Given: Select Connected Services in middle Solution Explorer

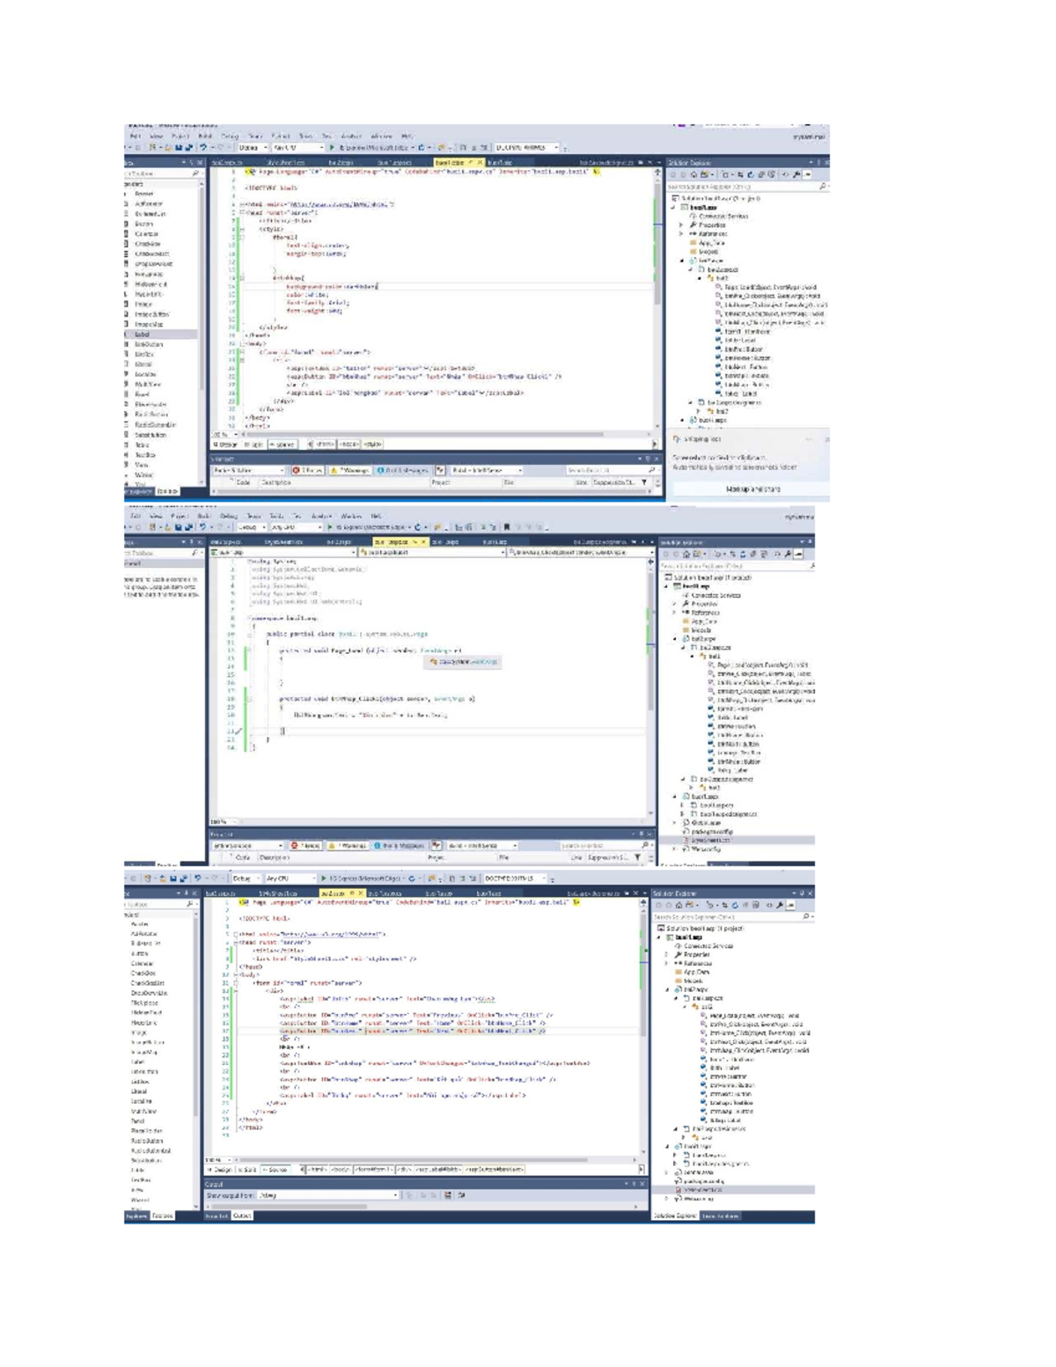Looking at the screenshot, I should (713, 595).
